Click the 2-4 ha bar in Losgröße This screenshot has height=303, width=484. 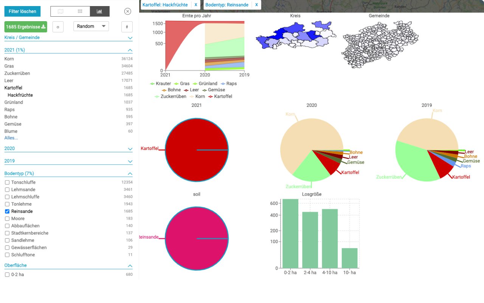click(310, 240)
